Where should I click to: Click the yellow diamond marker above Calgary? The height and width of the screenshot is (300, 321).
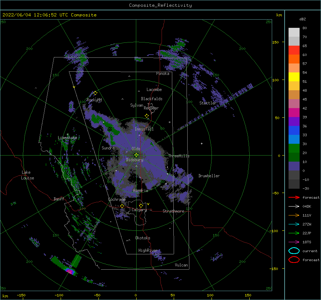click(x=141, y=205)
